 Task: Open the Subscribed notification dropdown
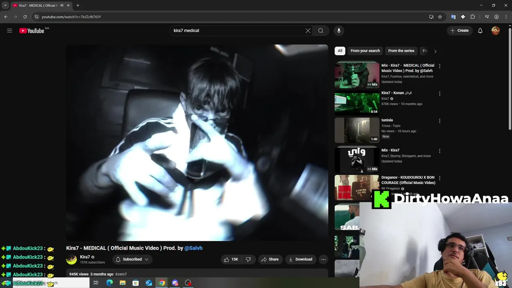pyautogui.click(x=132, y=259)
